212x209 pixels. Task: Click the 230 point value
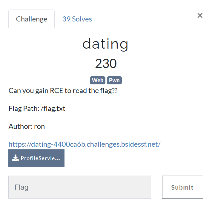tap(106, 63)
